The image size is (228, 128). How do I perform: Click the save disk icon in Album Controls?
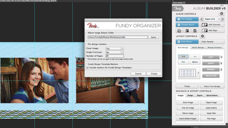click(195, 31)
